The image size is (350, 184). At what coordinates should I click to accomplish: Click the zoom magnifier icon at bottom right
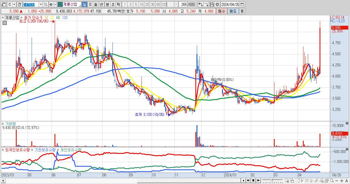[332, 181]
